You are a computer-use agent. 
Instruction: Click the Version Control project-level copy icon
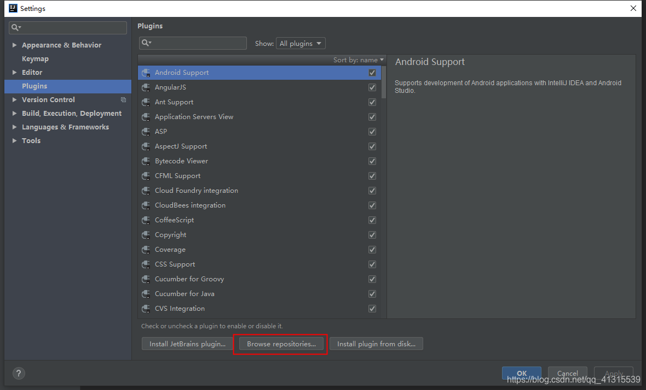pos(123,99)
